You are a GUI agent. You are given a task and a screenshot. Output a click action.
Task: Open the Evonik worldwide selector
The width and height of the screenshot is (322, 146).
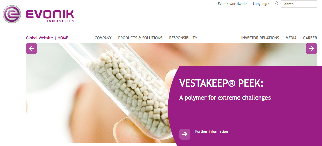pyautogui.click(x=232, y=4)
